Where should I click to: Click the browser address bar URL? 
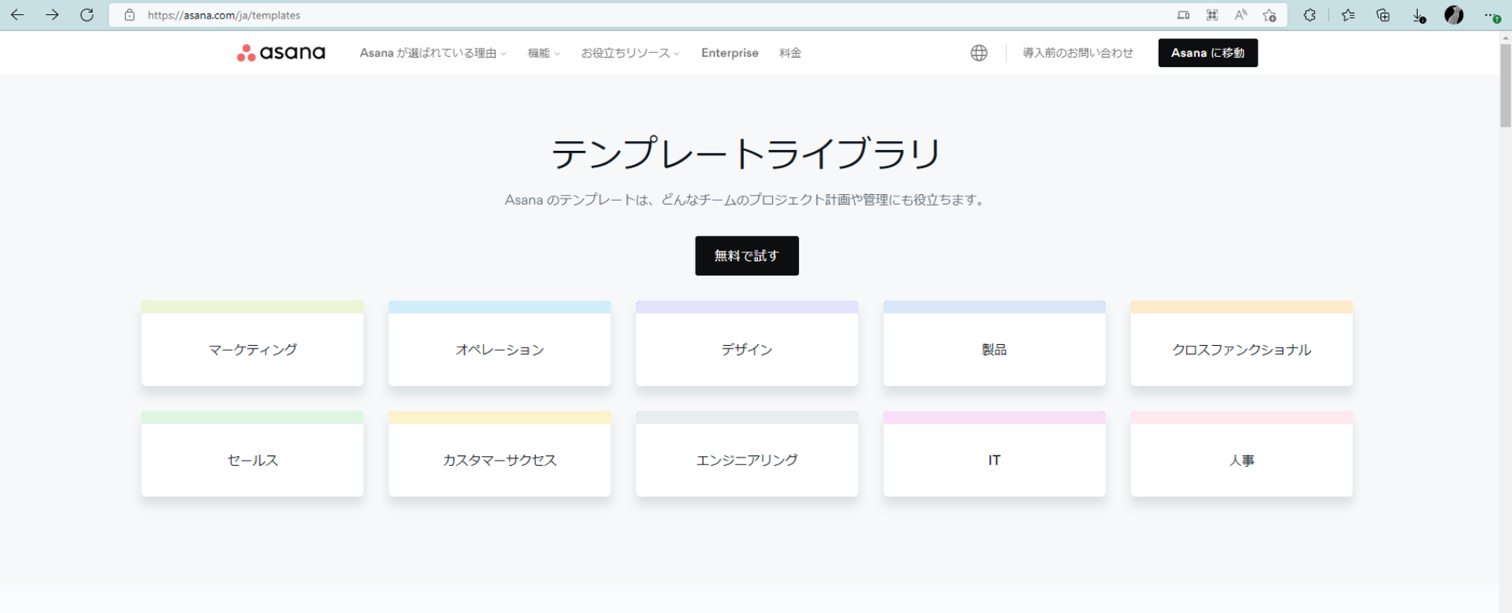[x=224, y=15]
